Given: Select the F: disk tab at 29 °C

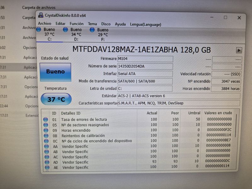Looking at the screenshot, I should point(103,35).
